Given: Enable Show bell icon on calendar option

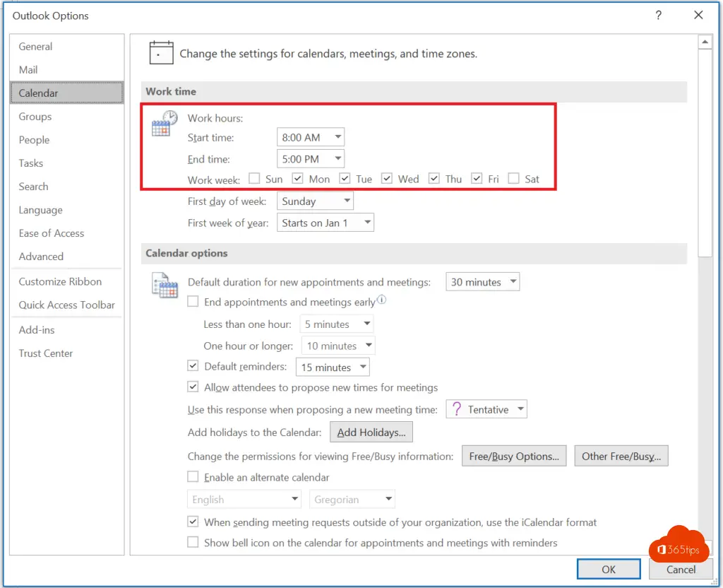Looking at the screenshot, I should point(193,543).
